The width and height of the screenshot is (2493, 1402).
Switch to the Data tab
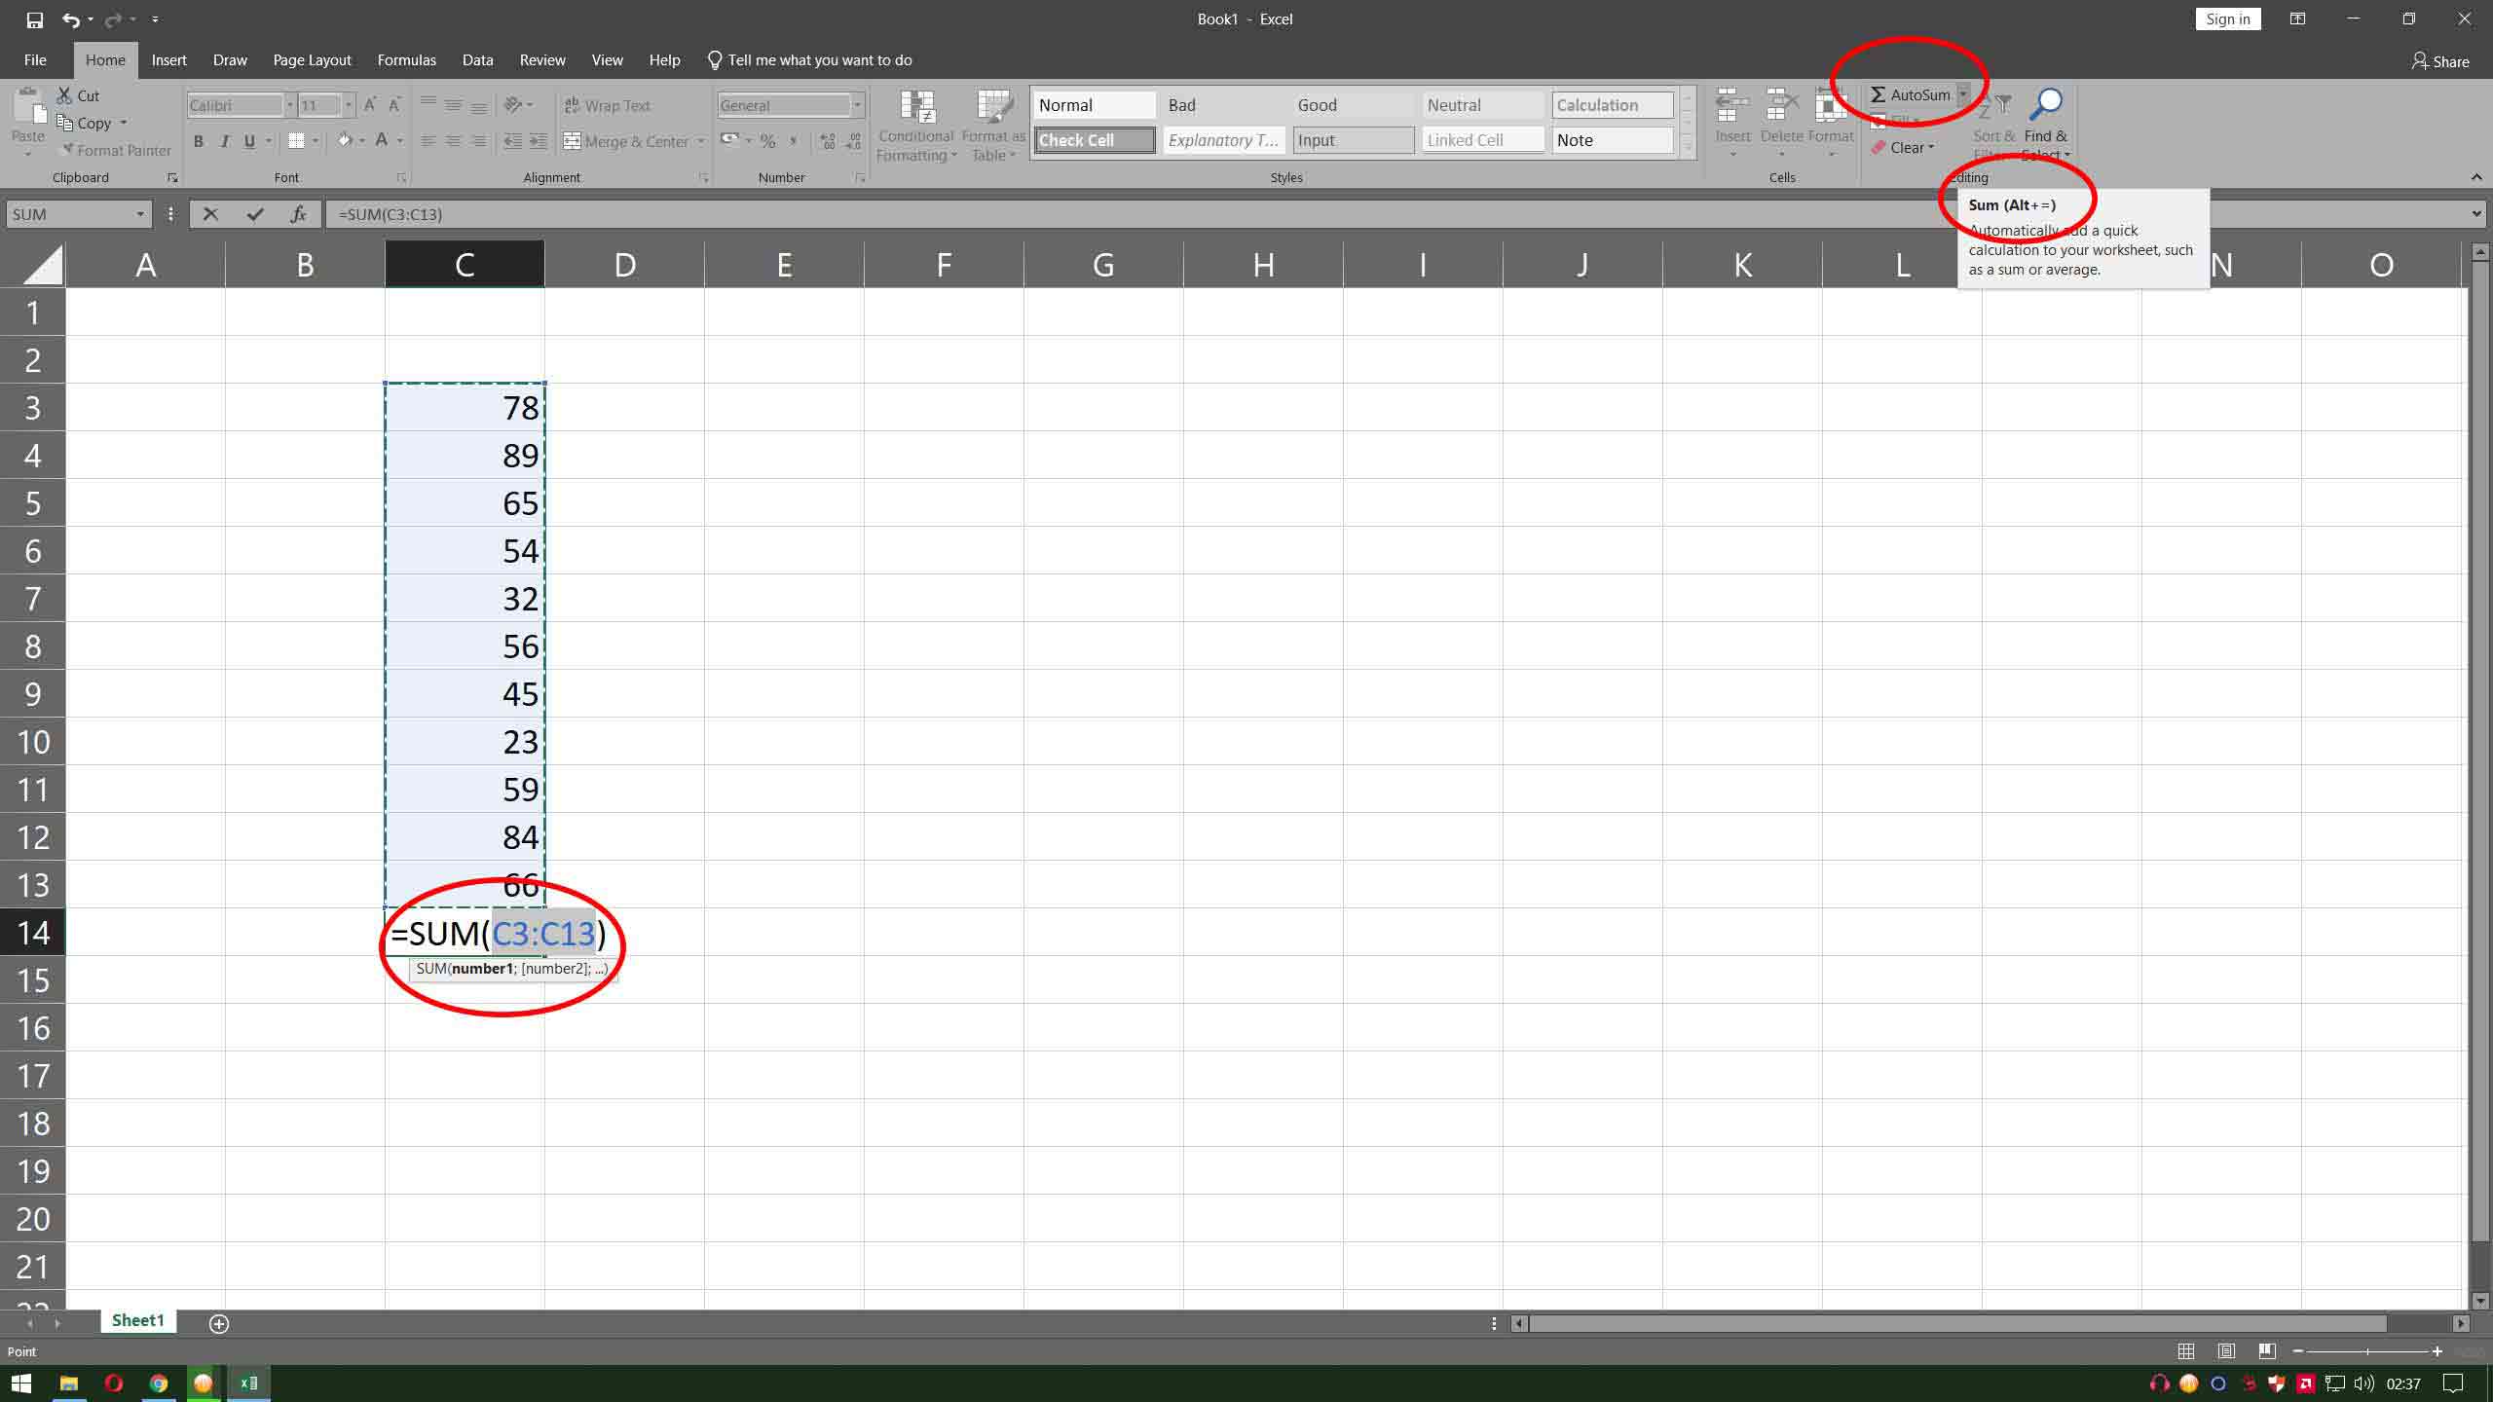coord(477,60)
